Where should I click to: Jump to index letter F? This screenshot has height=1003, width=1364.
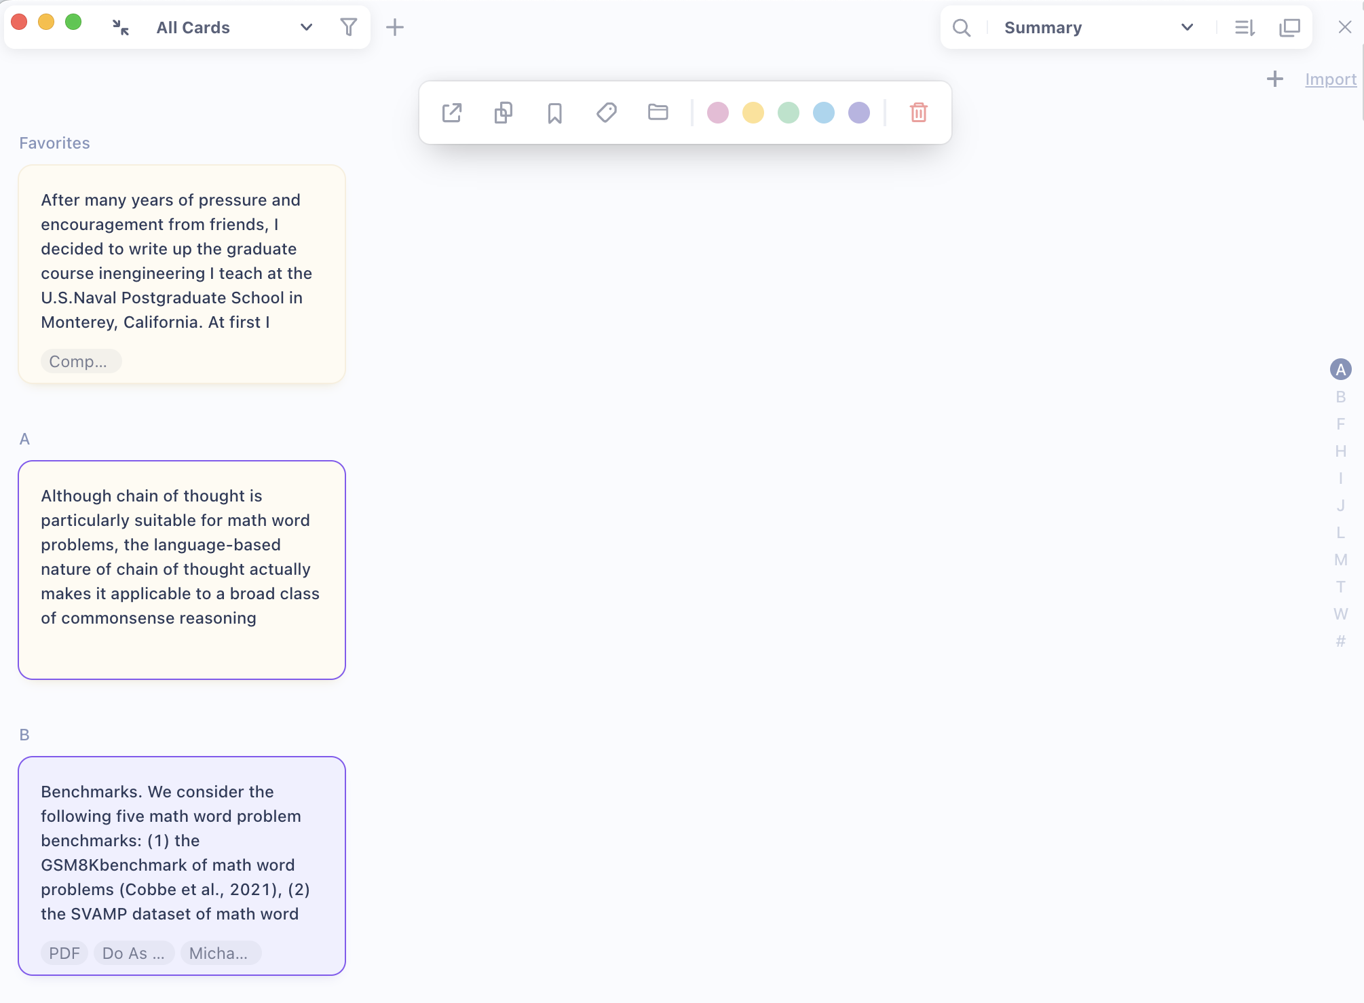click(1341, 424)
